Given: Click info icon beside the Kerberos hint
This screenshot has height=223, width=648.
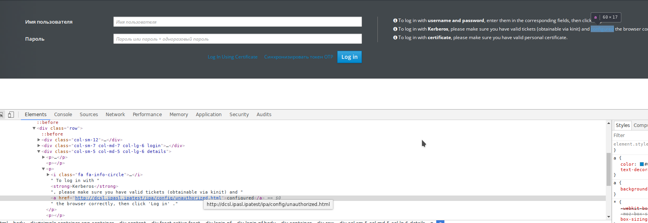Looking at the screenshot, I should 395,29.
